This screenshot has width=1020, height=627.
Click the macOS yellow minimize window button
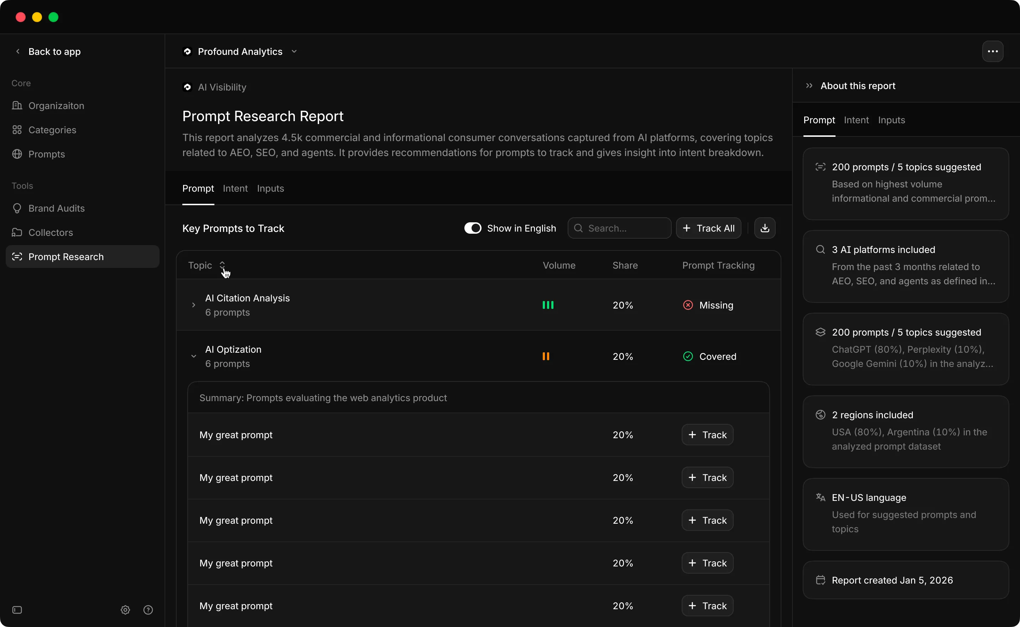pyautogui.click(x=37, y=17)
